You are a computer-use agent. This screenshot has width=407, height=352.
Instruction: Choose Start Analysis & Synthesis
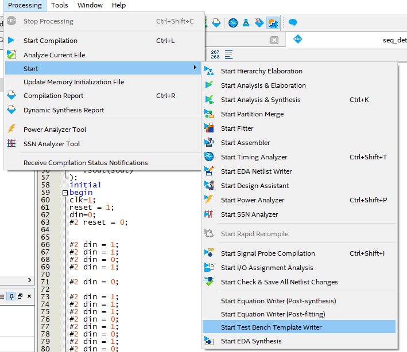[x=260, y=100]
